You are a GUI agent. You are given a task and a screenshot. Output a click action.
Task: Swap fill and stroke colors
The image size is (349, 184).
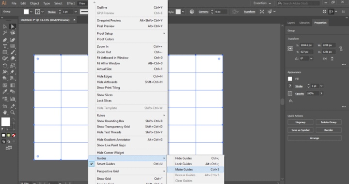[x=14, y=119]
